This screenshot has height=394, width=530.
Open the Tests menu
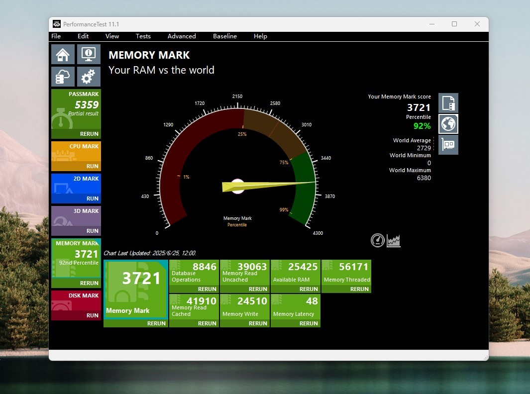click(143, 36)
